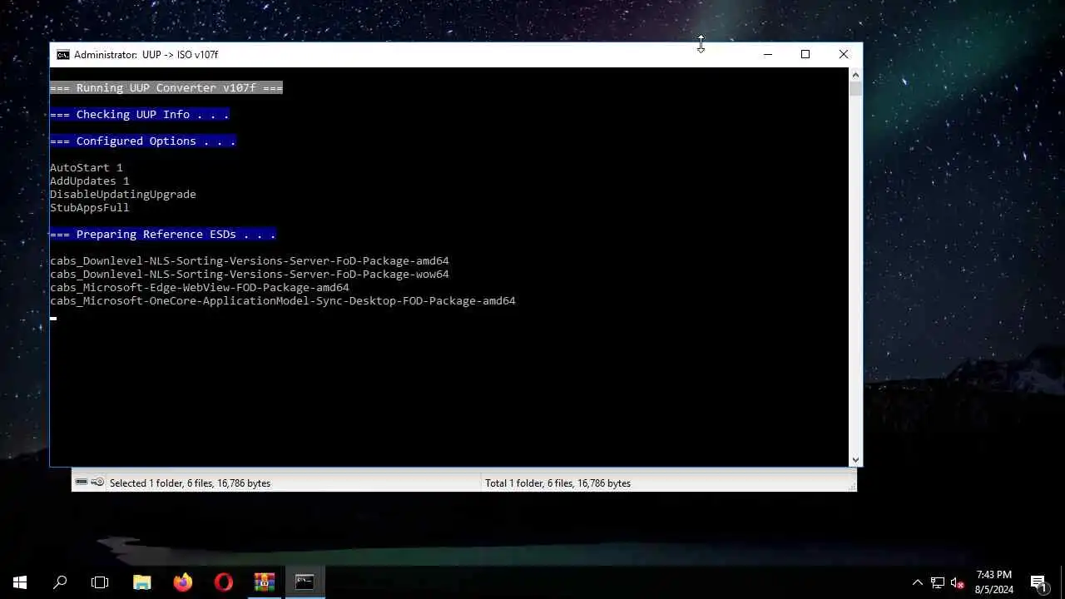Click the "AutoStart 1" line

point(87,168)
